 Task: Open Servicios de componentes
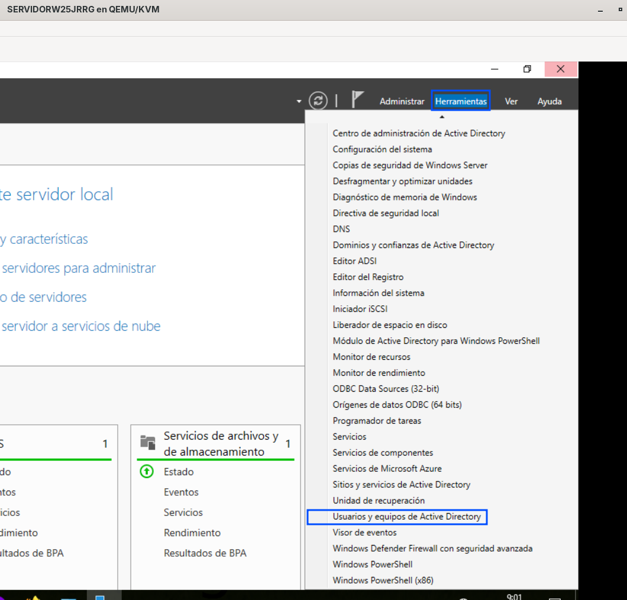pos(383,453)
